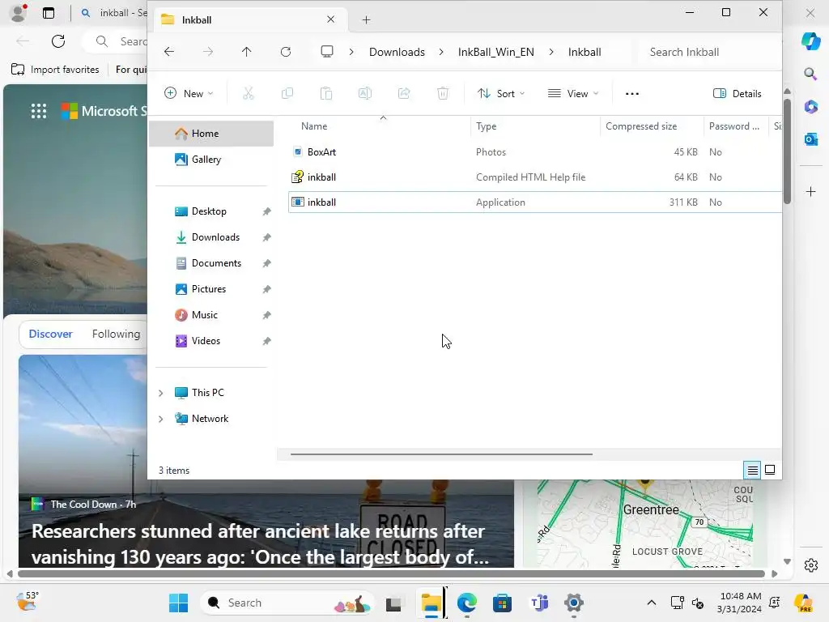The image size is (829, 622).
Task: Open Microsoft Store from taskbar
Action: (502, 603)
